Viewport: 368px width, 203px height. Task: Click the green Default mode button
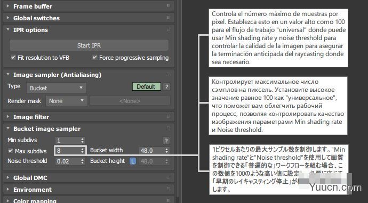point(147,87)
